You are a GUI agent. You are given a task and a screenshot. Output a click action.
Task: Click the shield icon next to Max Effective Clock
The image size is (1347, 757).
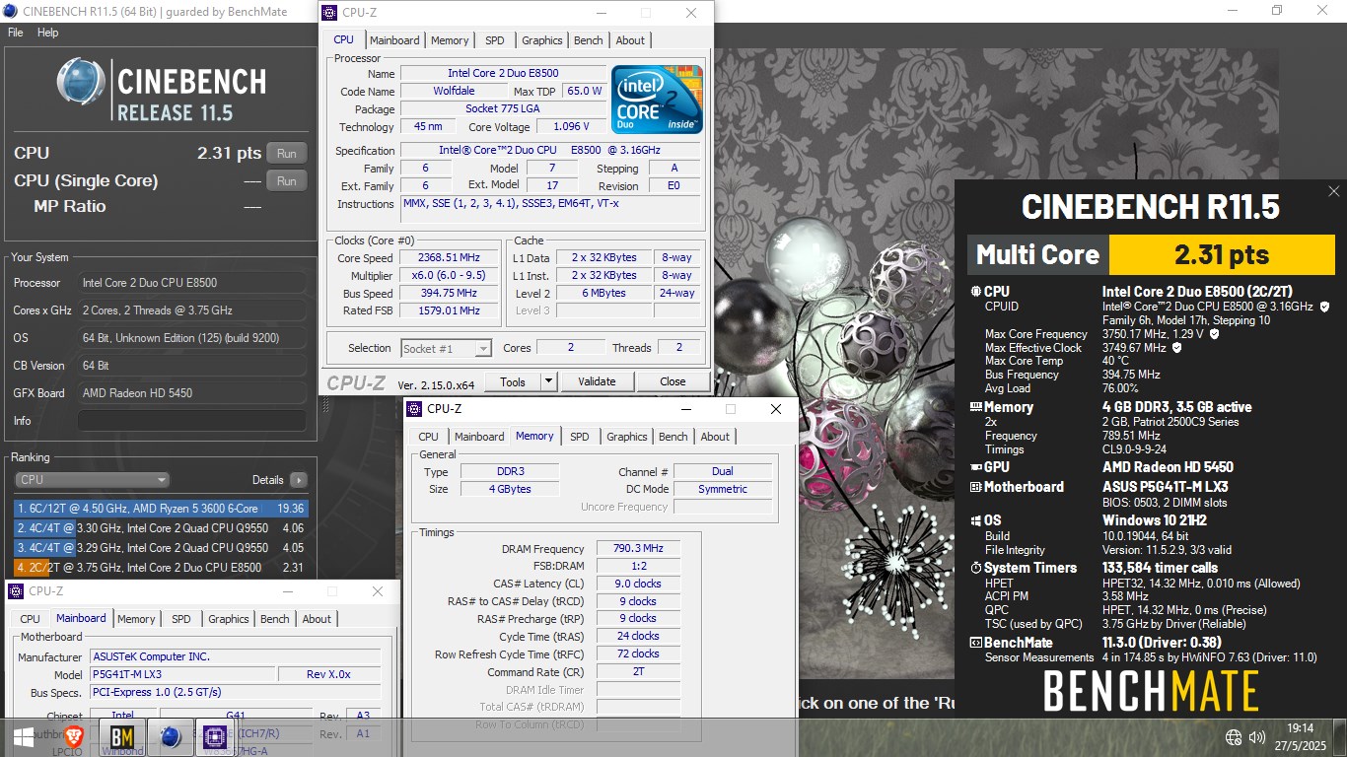(1176, 348)
